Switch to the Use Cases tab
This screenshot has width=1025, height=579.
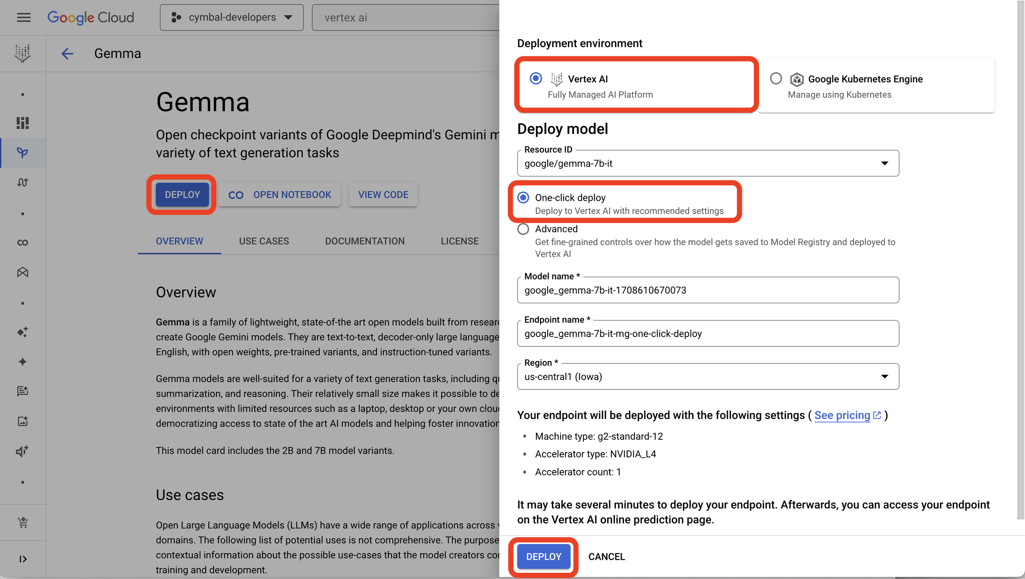click(x=264, y=241)
